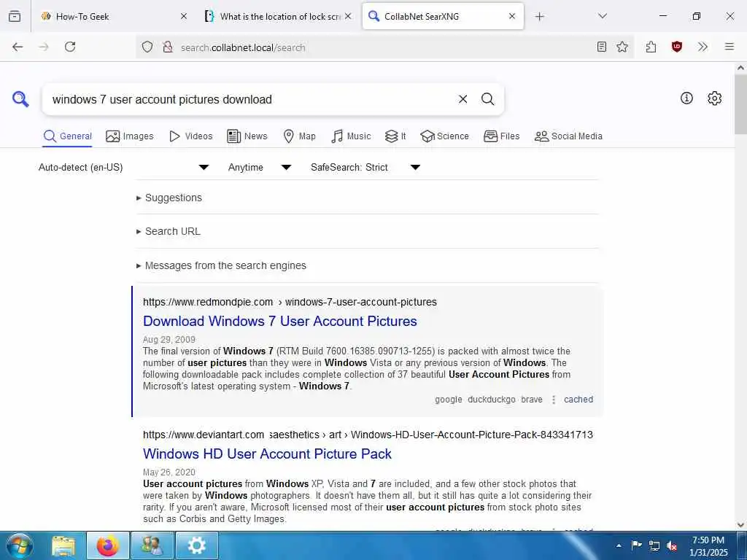Open Download Windows 7 User Account Pictures link
Image resolution: width=747 pixels, height=560 pixels.
(x=279, y=322)
